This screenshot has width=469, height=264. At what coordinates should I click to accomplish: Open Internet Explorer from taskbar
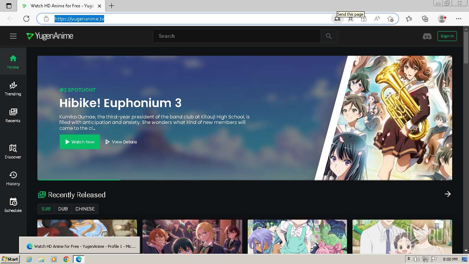point(29,259)
